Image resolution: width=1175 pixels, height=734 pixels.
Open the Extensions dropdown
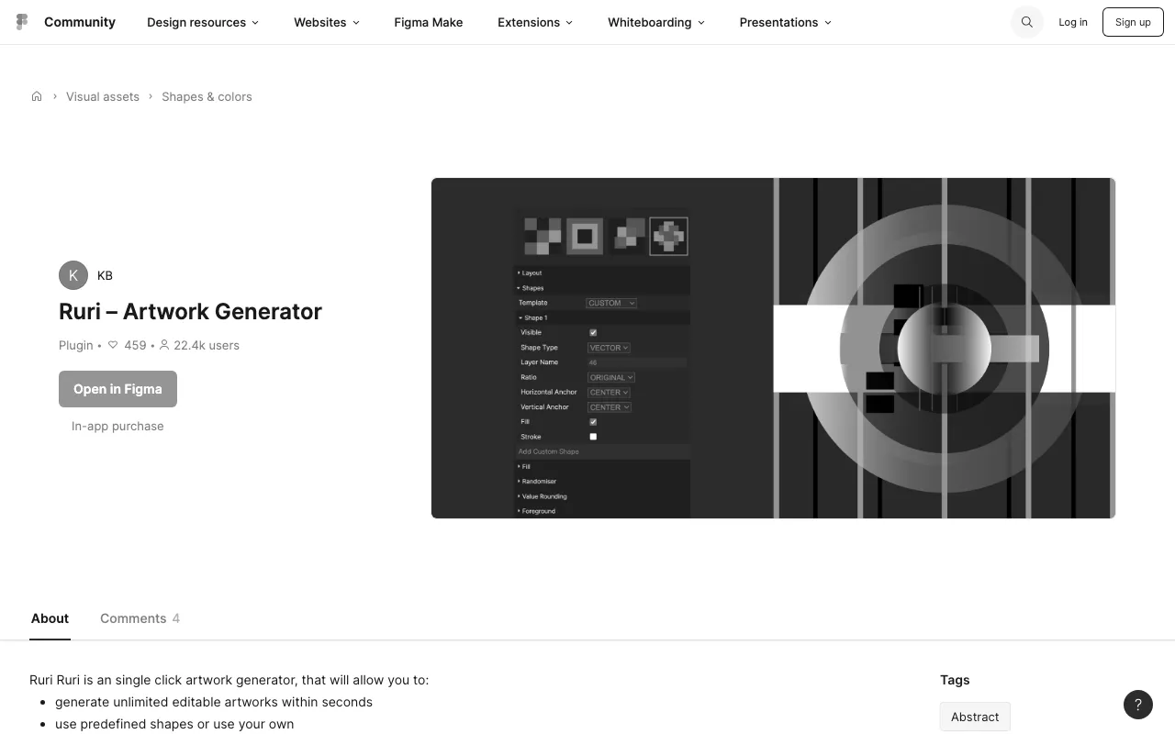(535, 22)
